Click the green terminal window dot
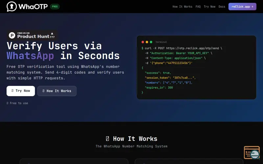263x164 pixels. [x=151, y=42]
